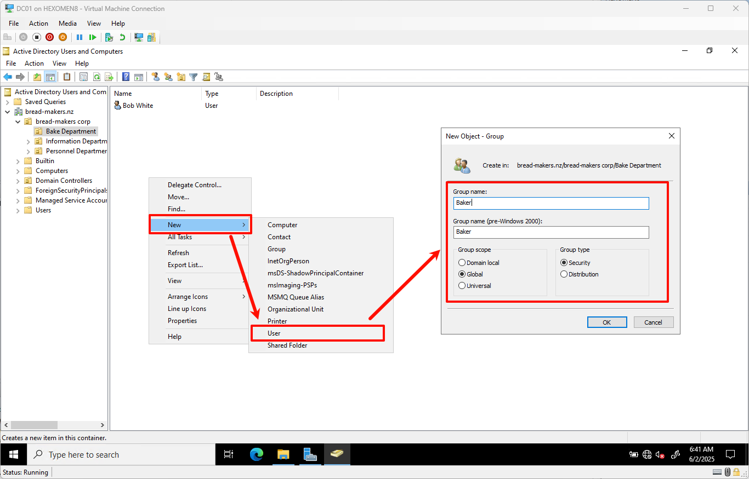The width and height of the screenshot is (749, 479).
Task: Choose Organizational Unit in New submenu
Action: (321, 309)
